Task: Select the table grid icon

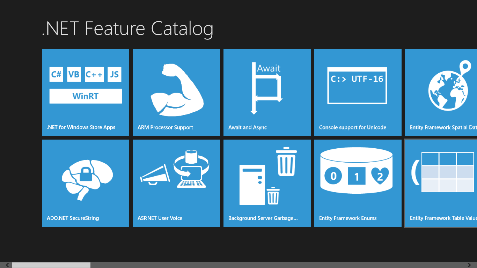Action: click(x=443, y=172)
